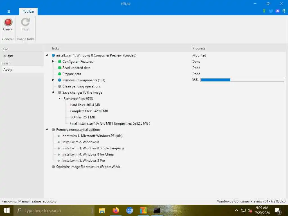Click in the taskbar search box
Screen dimensions: 288x216
[x=54, y=210]
